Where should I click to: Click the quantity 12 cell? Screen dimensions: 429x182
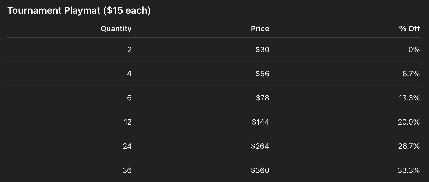point(128,122)
